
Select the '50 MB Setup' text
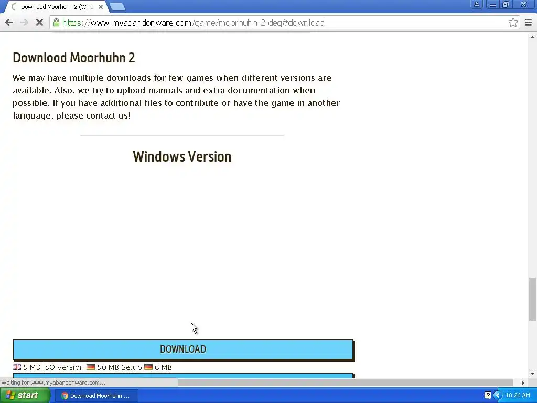(x=120, y=367)
